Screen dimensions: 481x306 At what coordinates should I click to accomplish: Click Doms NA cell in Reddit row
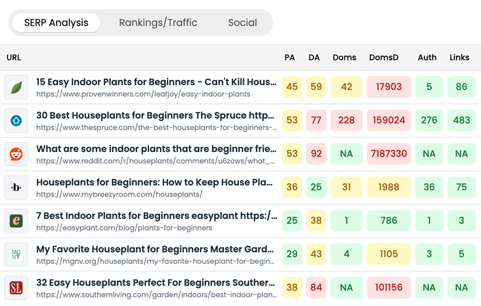347,154
